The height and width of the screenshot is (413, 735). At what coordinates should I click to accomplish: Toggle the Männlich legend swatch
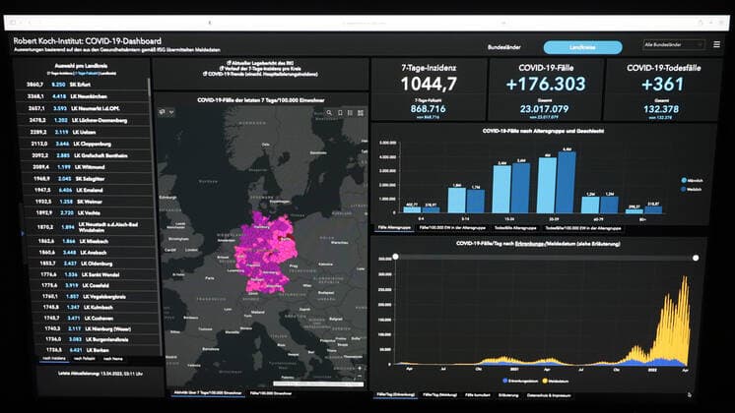point(684,180)
